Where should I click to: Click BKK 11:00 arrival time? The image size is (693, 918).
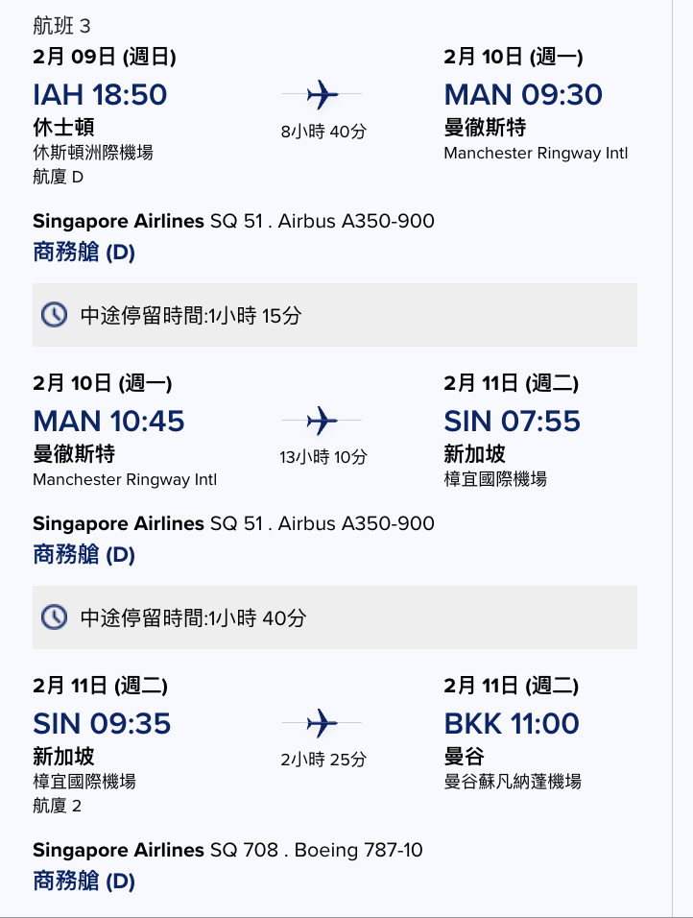pyautogui.click(x=512, y=724)
